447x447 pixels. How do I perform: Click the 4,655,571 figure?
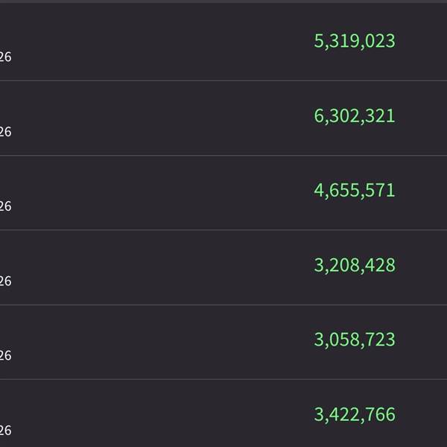click(355, 191)
